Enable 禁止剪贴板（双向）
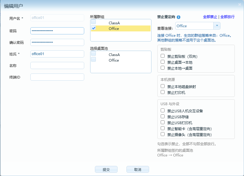The width and height of the screenshot is (244, 176). click(x=162, y=56)
